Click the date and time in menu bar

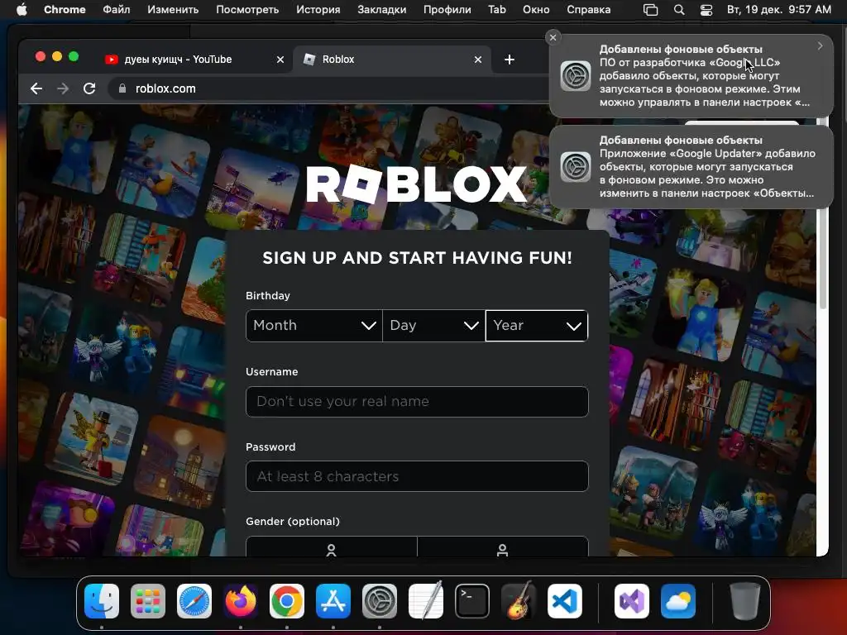(x=778, y=10)
